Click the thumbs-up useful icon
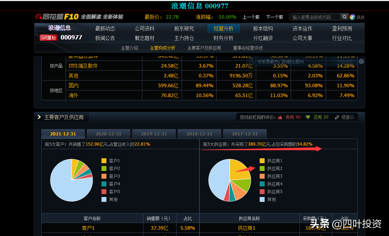The width and height of the screenshot is (389, 236). coord(280,117)
